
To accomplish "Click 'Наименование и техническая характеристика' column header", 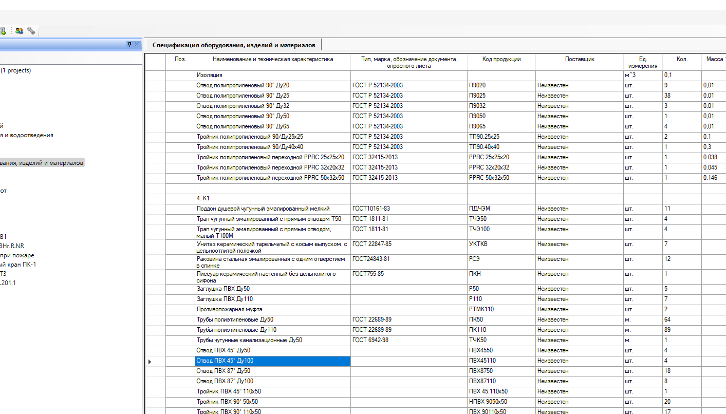I will [x=272, y=60].
